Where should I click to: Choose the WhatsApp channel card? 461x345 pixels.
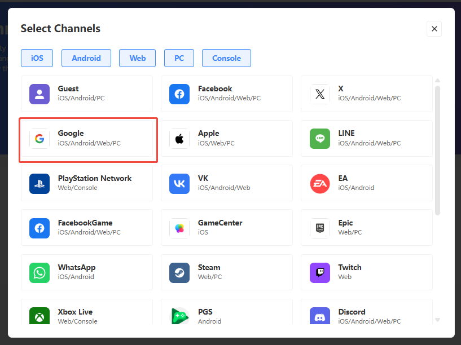click(x=87, y=272)
